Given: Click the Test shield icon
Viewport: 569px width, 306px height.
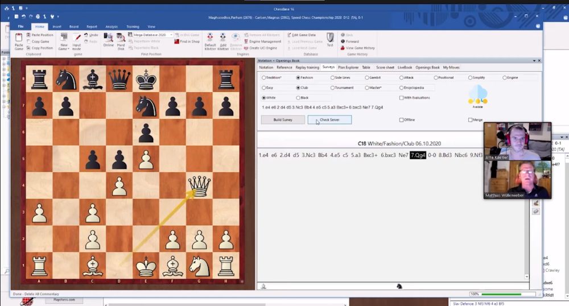Looking at the screenshot, I should [x=330, y=38].
